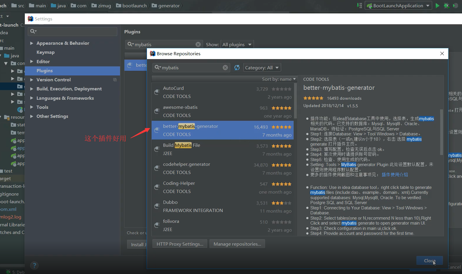Click the Settings window IntelliJ icon
The image size is (462, 274).
[x=30, y=19]
